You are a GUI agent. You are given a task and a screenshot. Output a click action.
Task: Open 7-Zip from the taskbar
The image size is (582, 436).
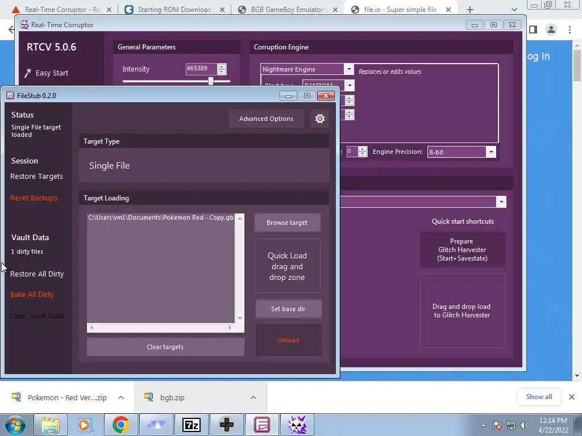click(x=192, y=425)
